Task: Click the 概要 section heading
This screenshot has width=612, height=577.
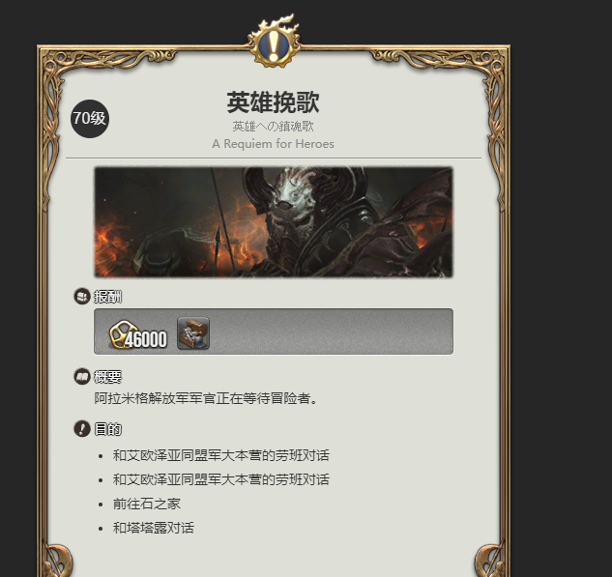Action: click(107, 377)
